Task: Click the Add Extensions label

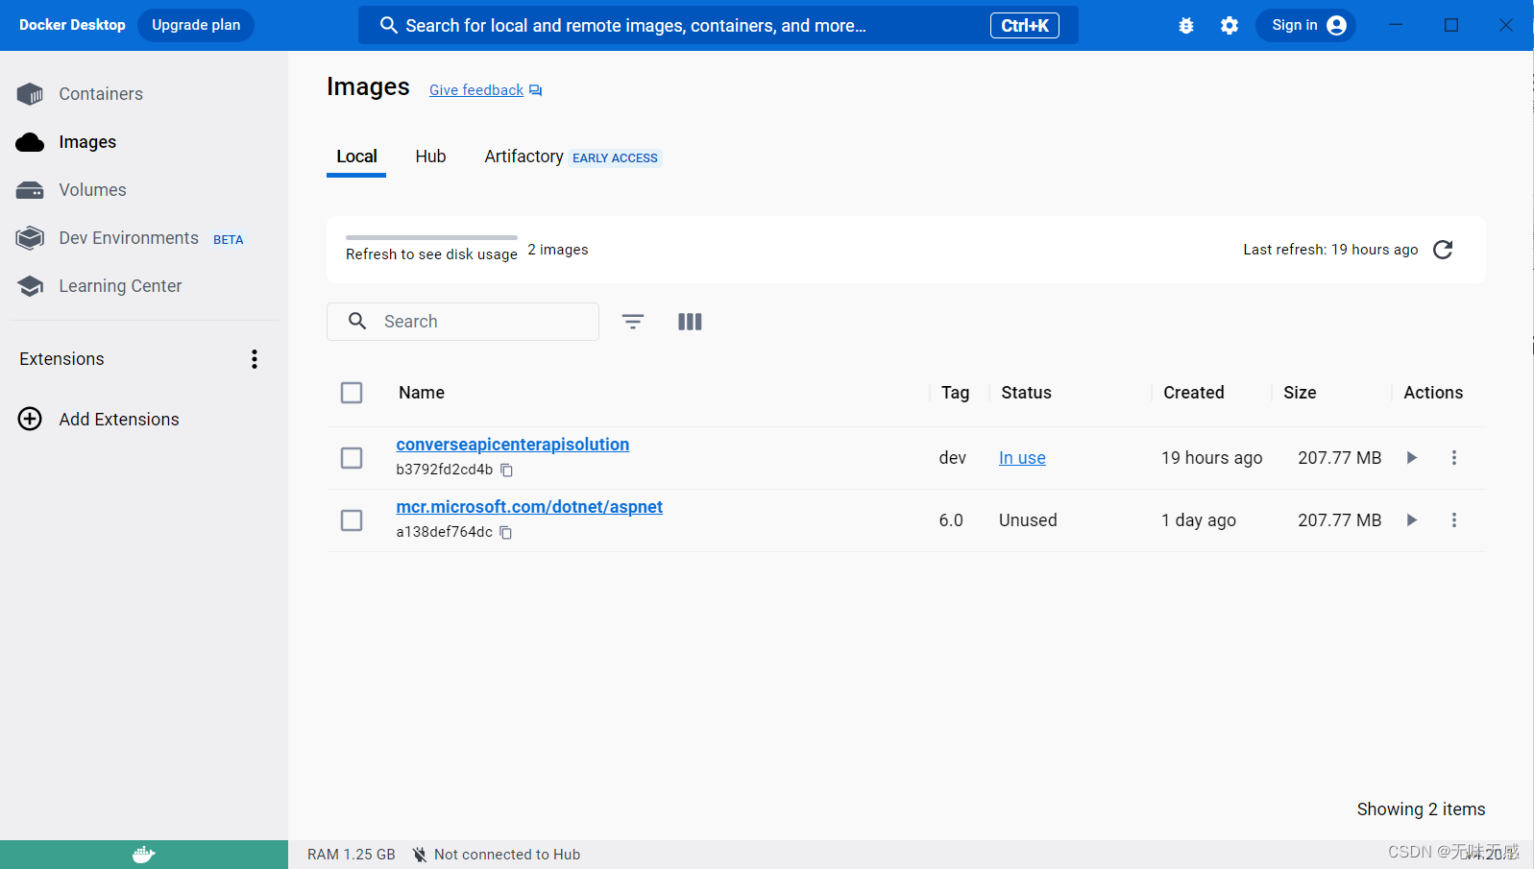Action: [119, 420]
